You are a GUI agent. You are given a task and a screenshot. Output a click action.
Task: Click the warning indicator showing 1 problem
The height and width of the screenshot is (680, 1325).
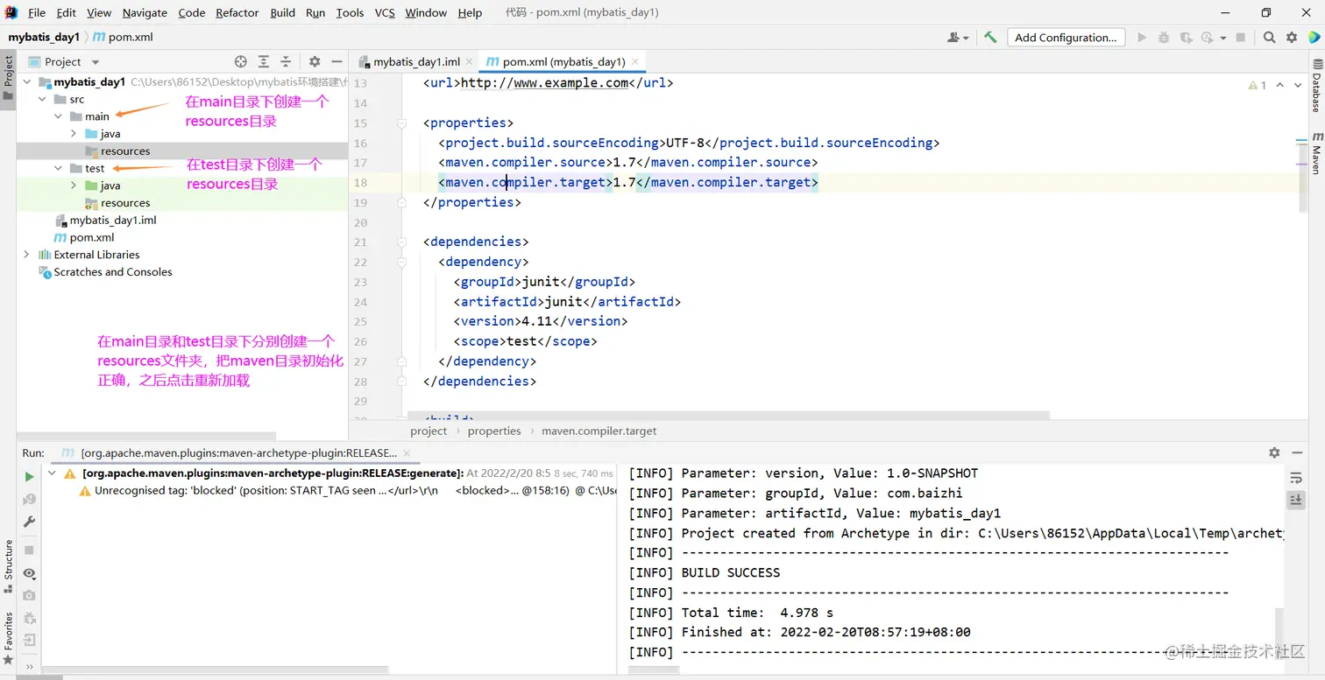[x=1258, y=85]
